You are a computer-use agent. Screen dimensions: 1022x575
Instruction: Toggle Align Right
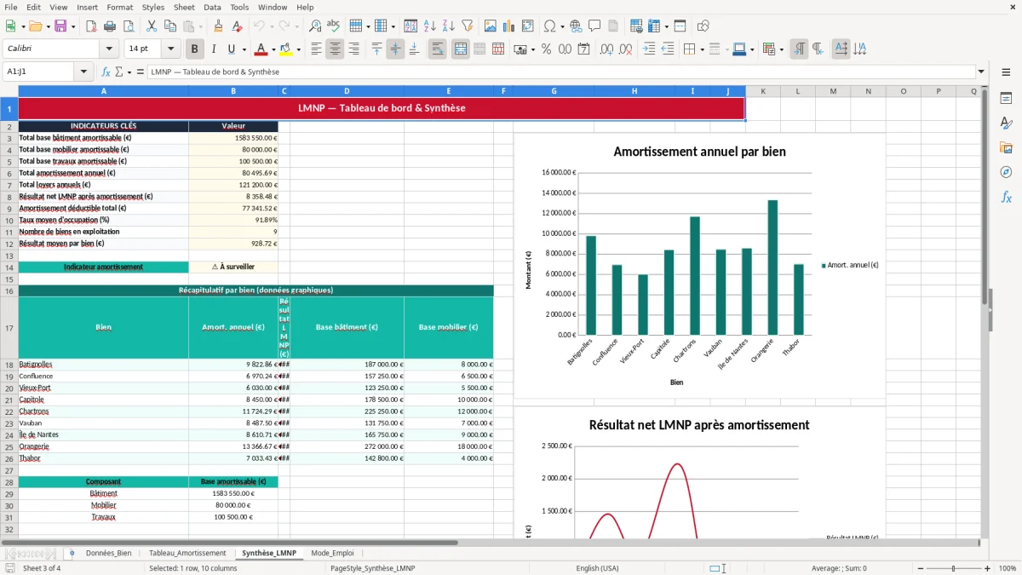point(353,49)
